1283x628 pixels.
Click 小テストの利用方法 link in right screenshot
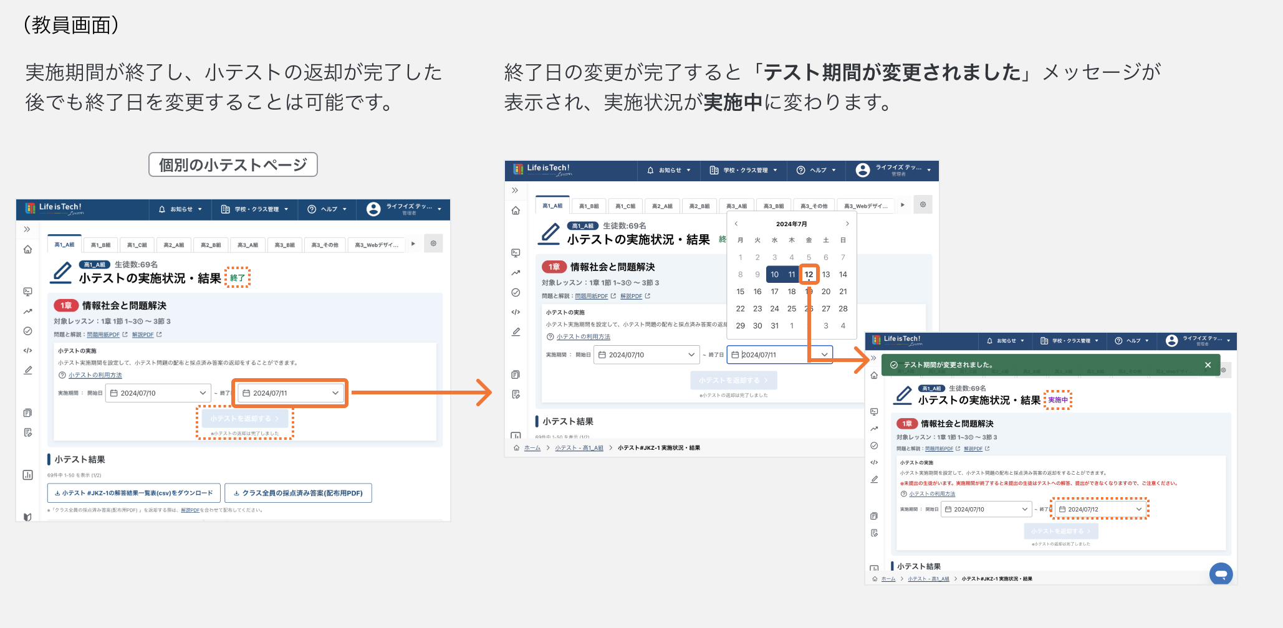[x=932, y=494]
